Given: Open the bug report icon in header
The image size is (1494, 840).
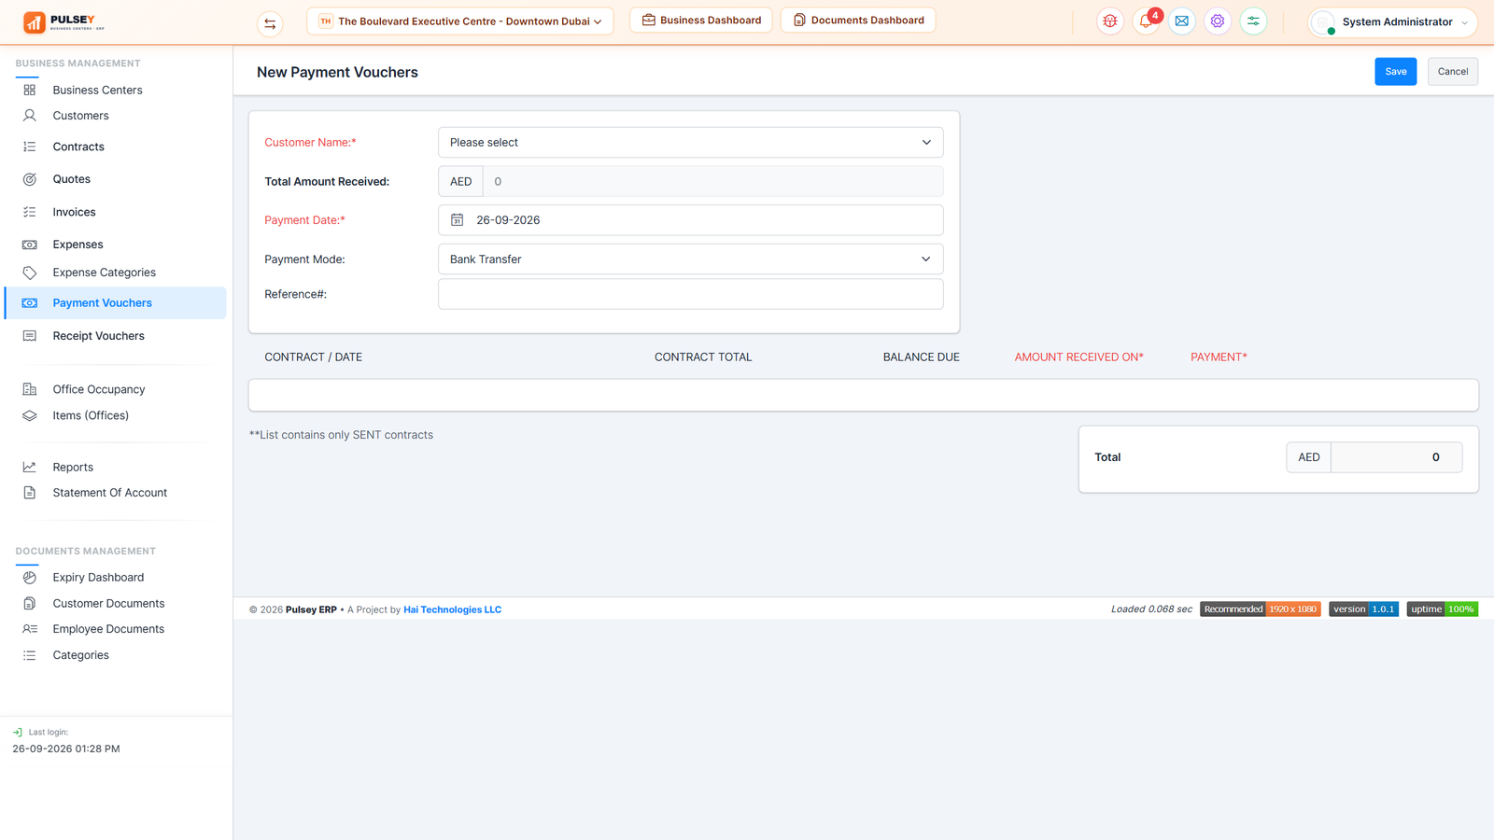Looking at the screenshot, I should point(1110,21).
